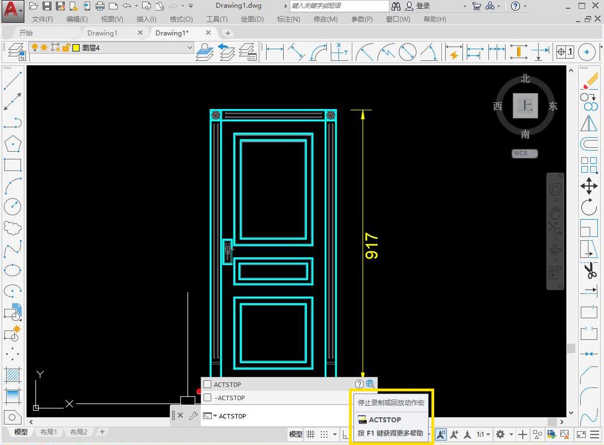Activate the Hatch fill tool
The height and width of the screenshot is (445, 604).
click(12, 375)
